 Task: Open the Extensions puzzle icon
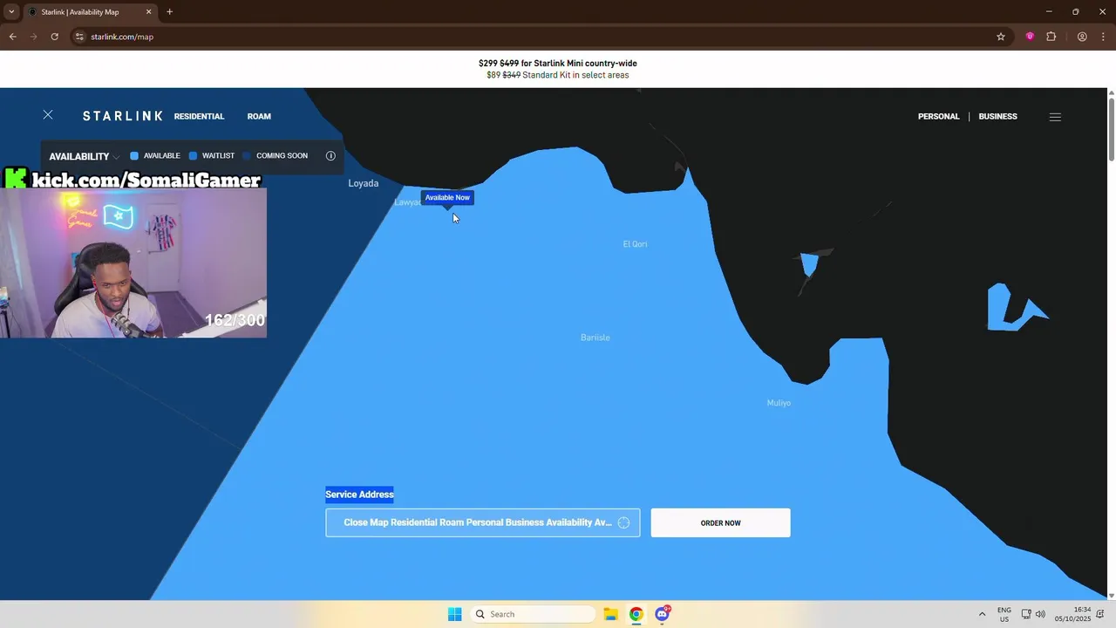click(1051, 37)
